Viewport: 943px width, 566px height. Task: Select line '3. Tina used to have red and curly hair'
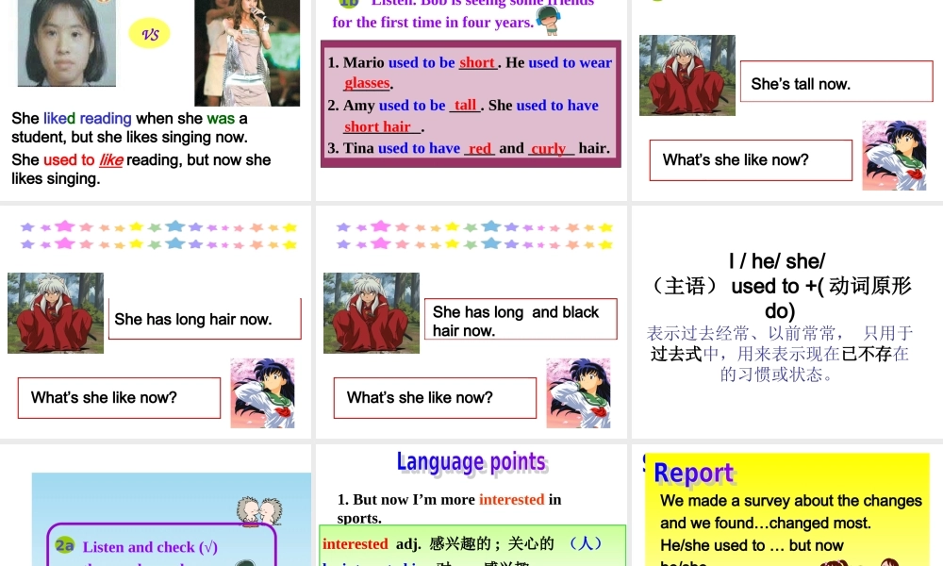[x=469, y=148]
